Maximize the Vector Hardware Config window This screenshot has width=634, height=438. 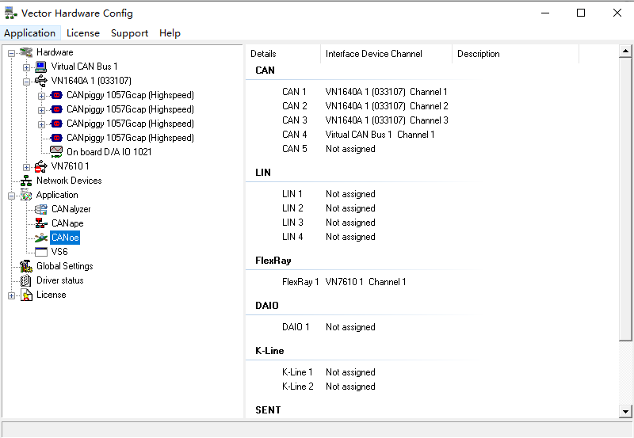click(x=581, y=13)
